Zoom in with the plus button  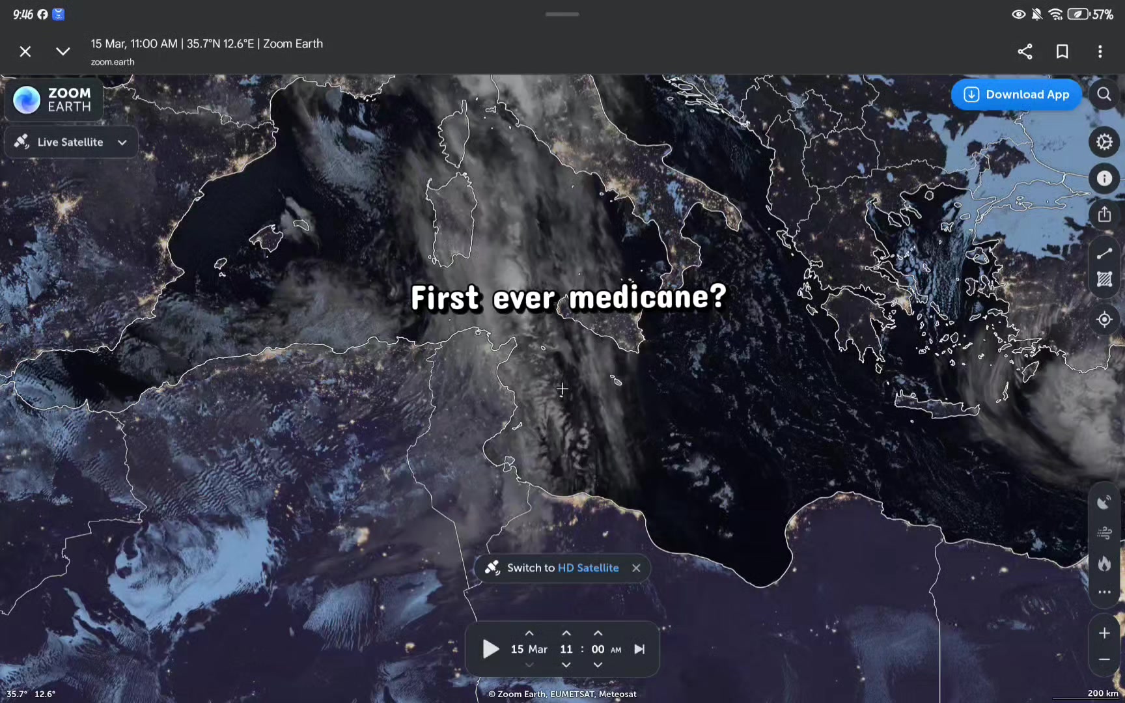tap(1104, 633)
